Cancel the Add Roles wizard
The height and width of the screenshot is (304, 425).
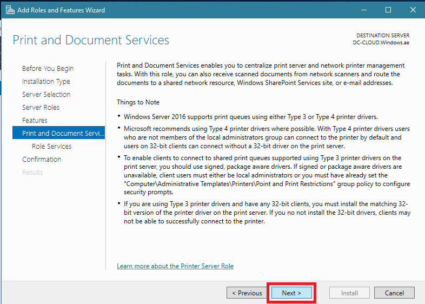394,293
